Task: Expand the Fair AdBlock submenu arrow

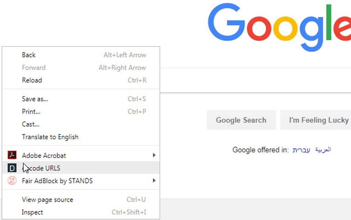Action: (154, 180)
